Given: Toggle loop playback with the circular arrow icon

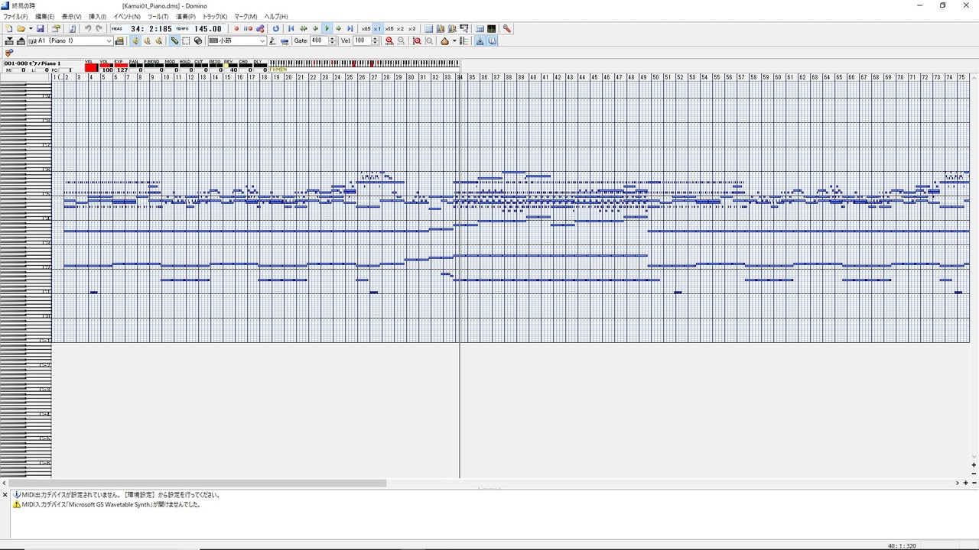Looking at the screenshot, I should coord(276,28).
